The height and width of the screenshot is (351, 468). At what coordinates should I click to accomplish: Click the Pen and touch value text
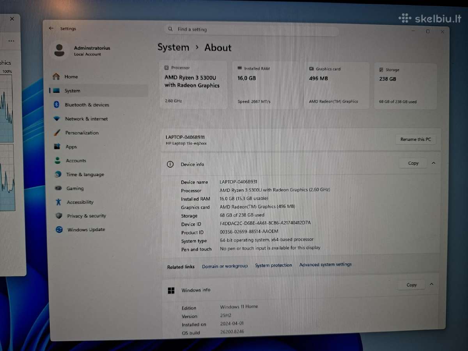point(270,248)
